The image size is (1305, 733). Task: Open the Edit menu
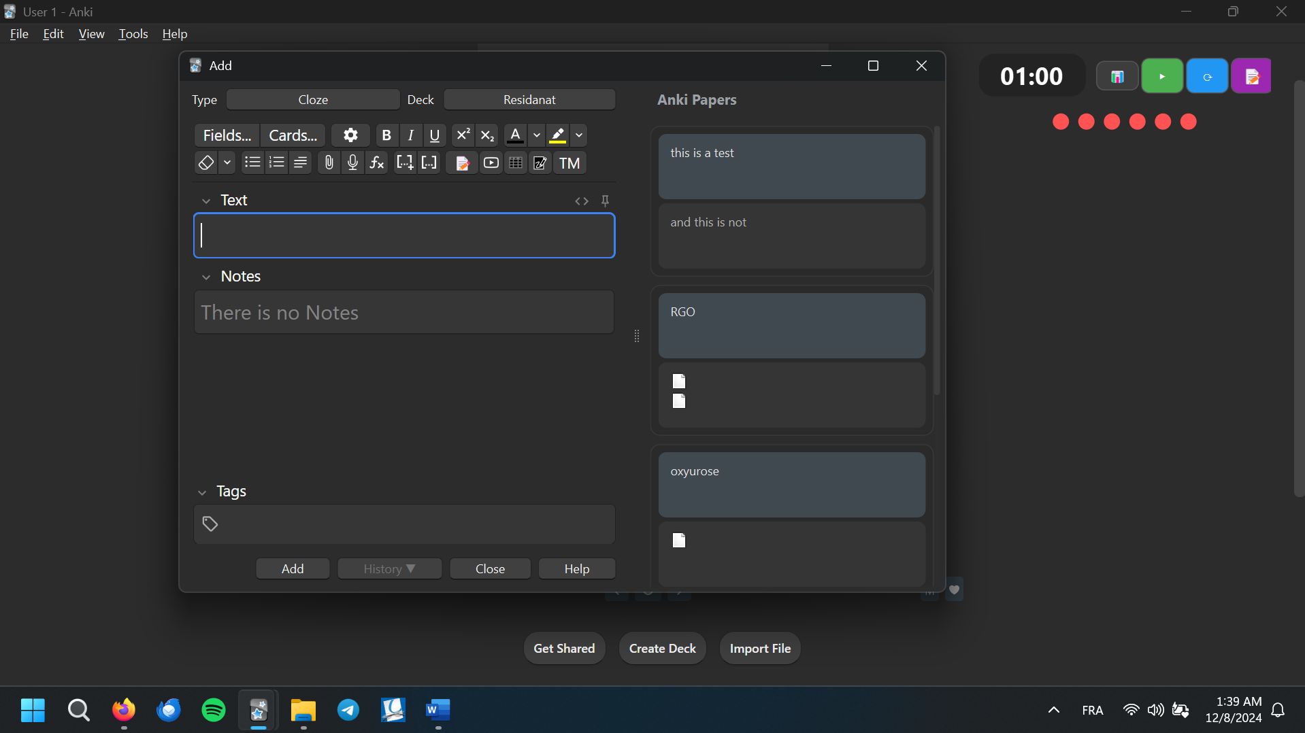point(53,34)
